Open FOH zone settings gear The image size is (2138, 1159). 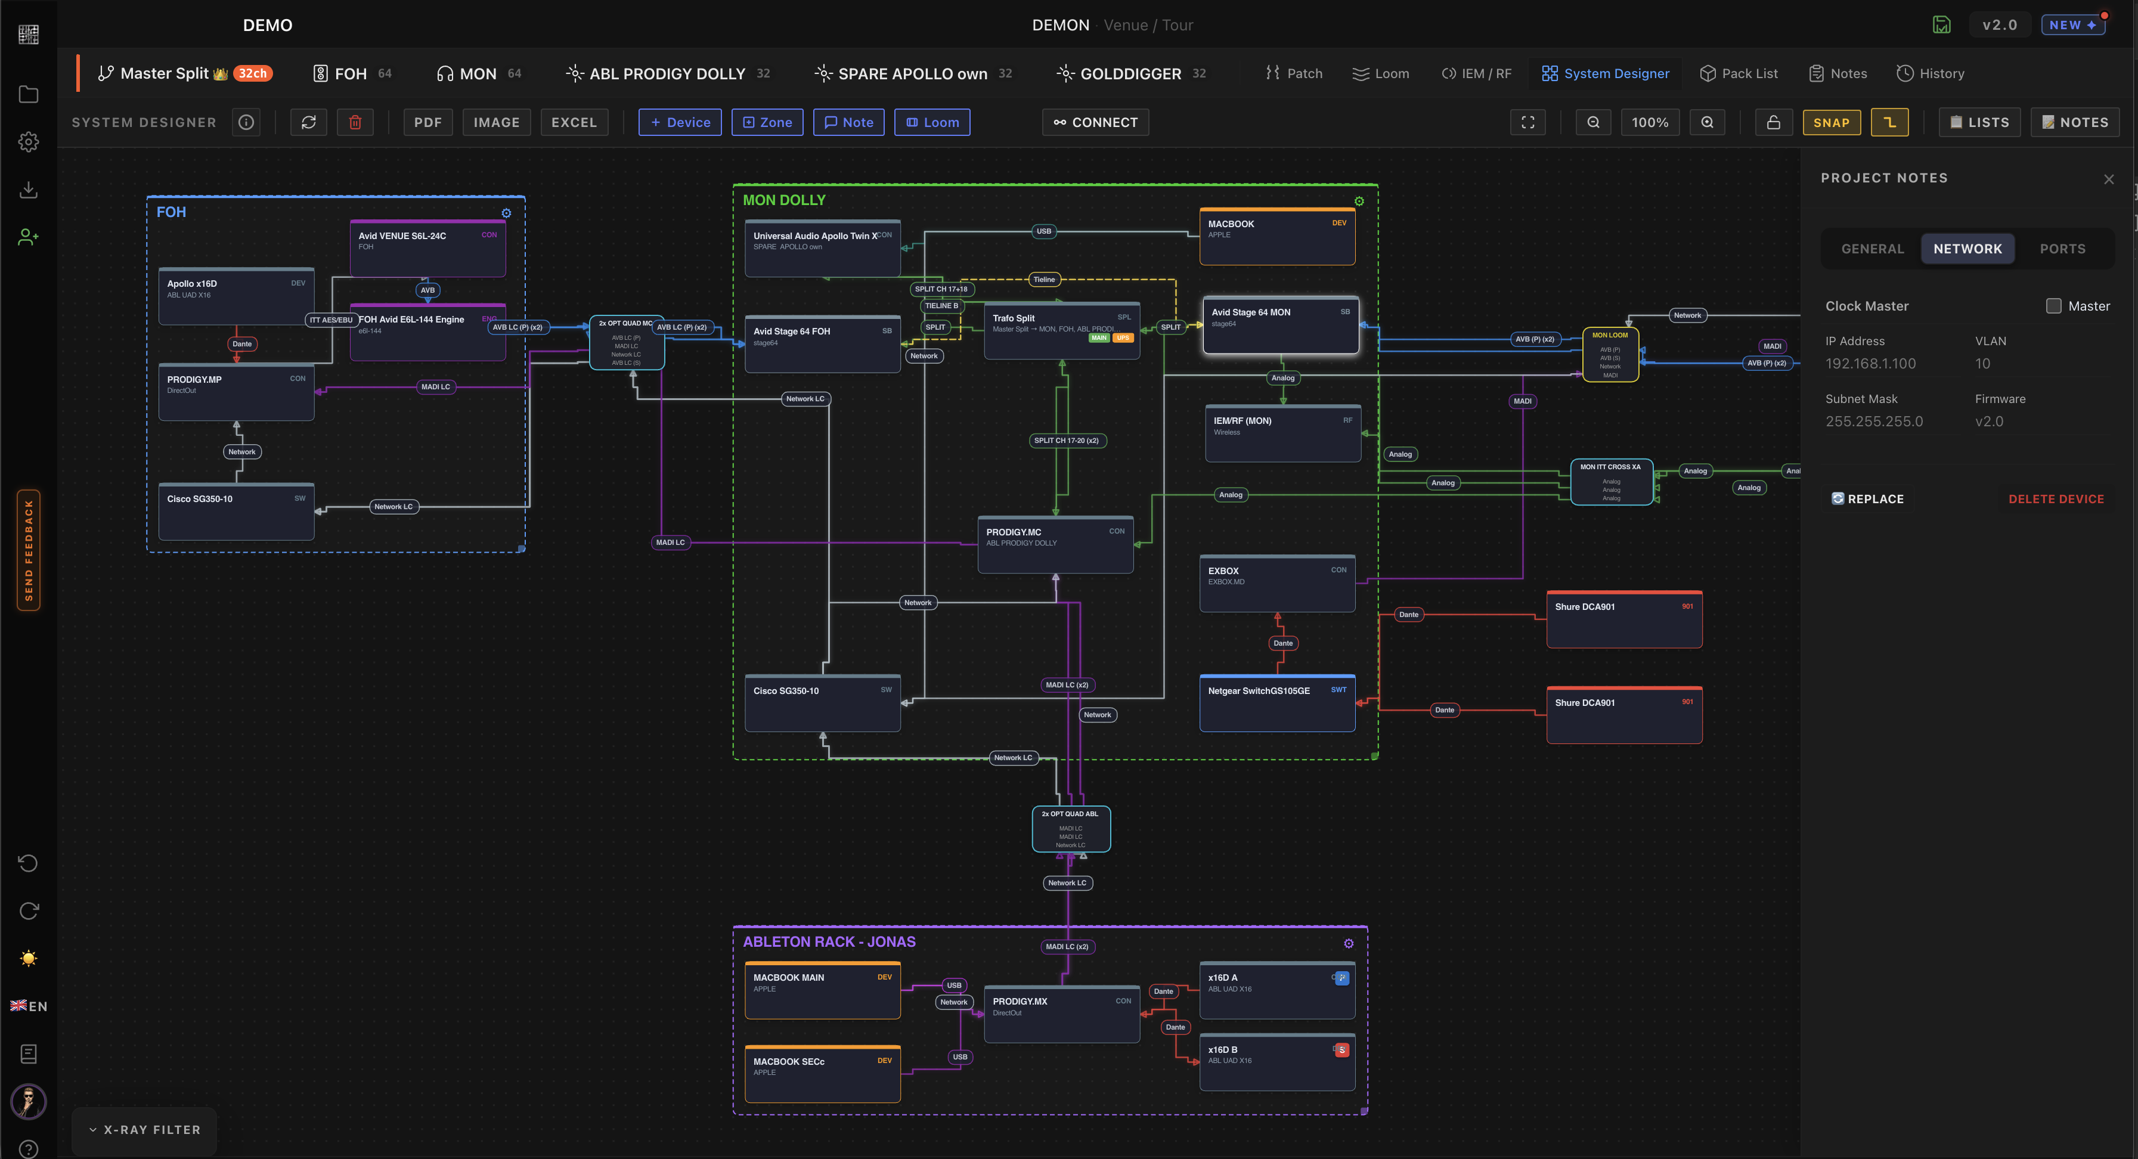[506, 213]
